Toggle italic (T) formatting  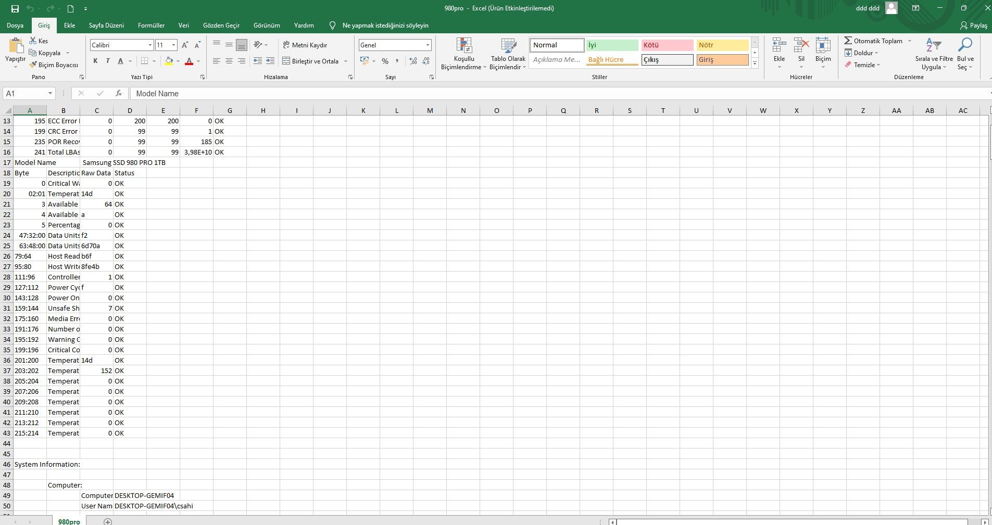point(108,61)
